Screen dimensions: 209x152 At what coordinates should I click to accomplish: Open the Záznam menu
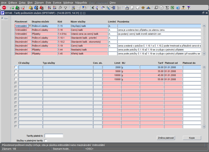(39, 2)
